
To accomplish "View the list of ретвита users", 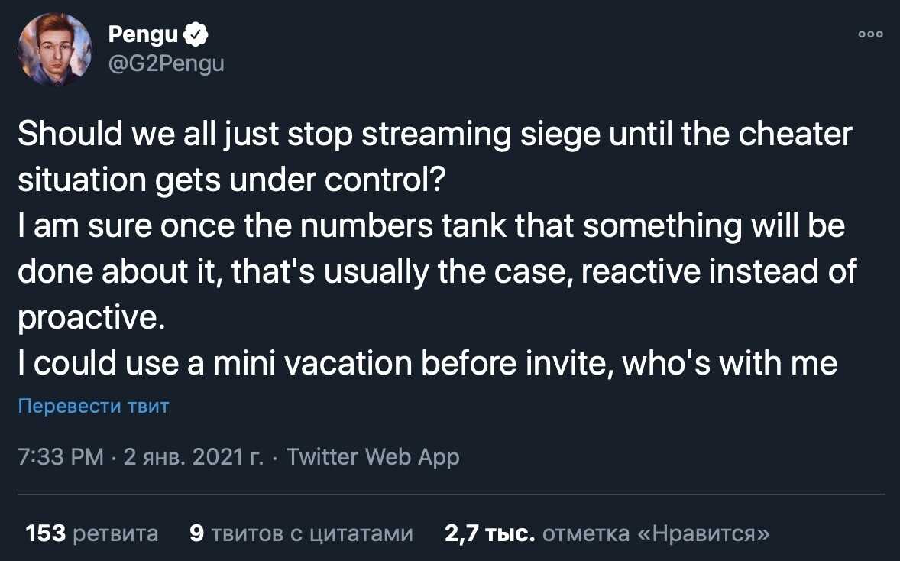I will 115,533.
